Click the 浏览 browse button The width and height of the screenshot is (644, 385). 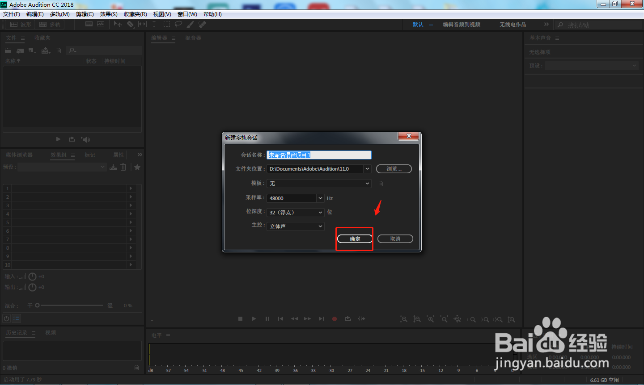[x=394, y=169]
